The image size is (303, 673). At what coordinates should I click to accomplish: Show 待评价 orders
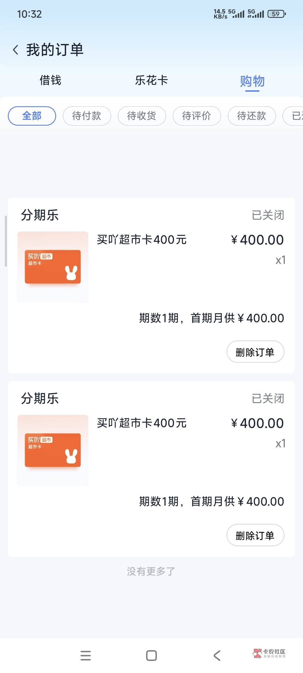coord(197,116)
